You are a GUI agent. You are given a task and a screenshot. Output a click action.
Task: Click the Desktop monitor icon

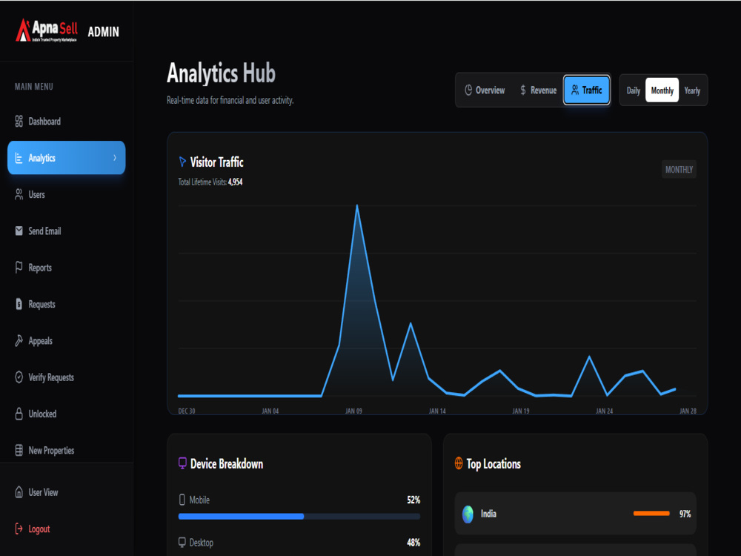pos(182,543)
